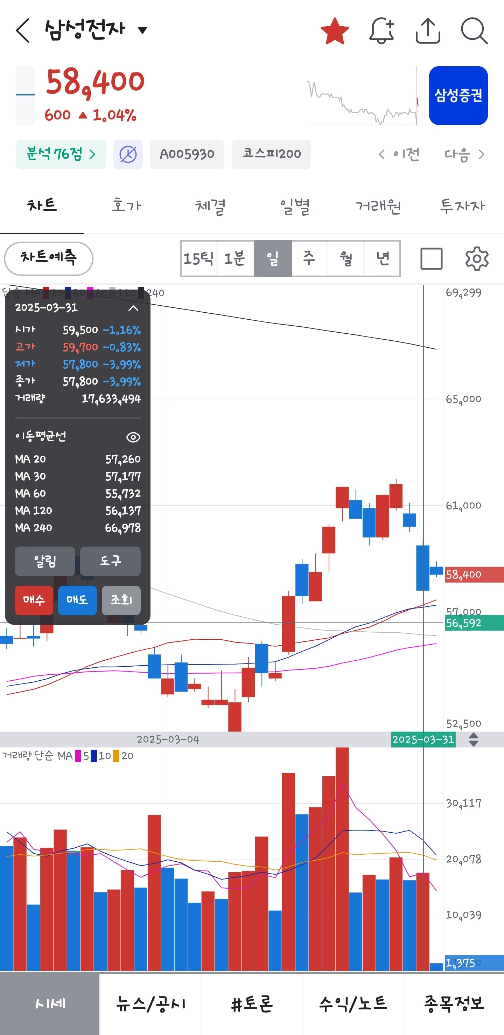The height and width of the screenshot is (1035, 504).
Task: Switch to the 일별 tab
Action: [x=294, y=206]
